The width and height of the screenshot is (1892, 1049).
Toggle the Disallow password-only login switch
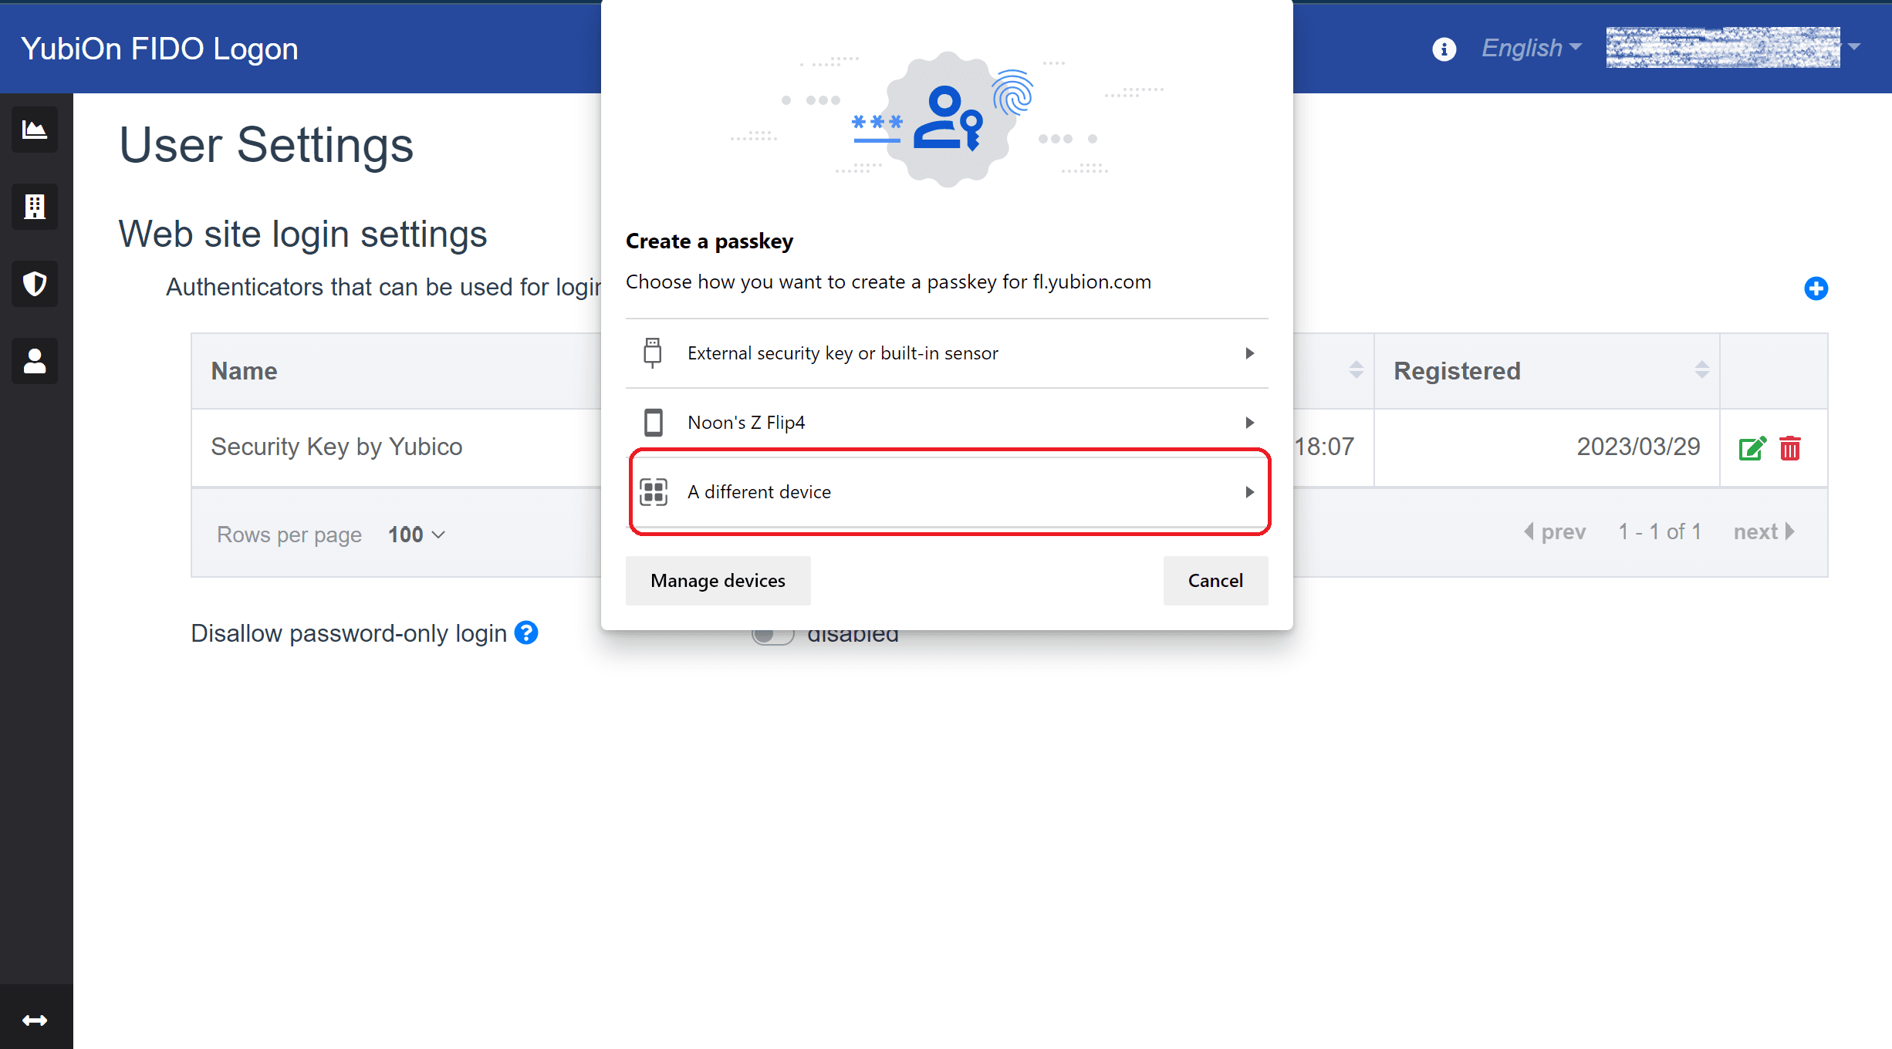tap(772, 635)
